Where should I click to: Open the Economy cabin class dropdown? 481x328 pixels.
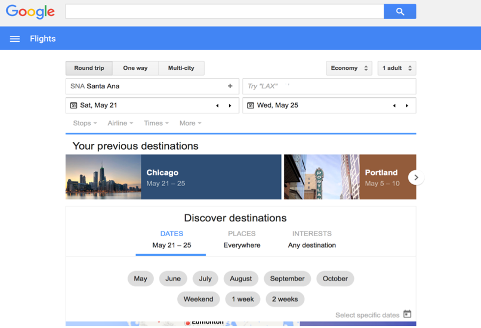pos(348,68)
